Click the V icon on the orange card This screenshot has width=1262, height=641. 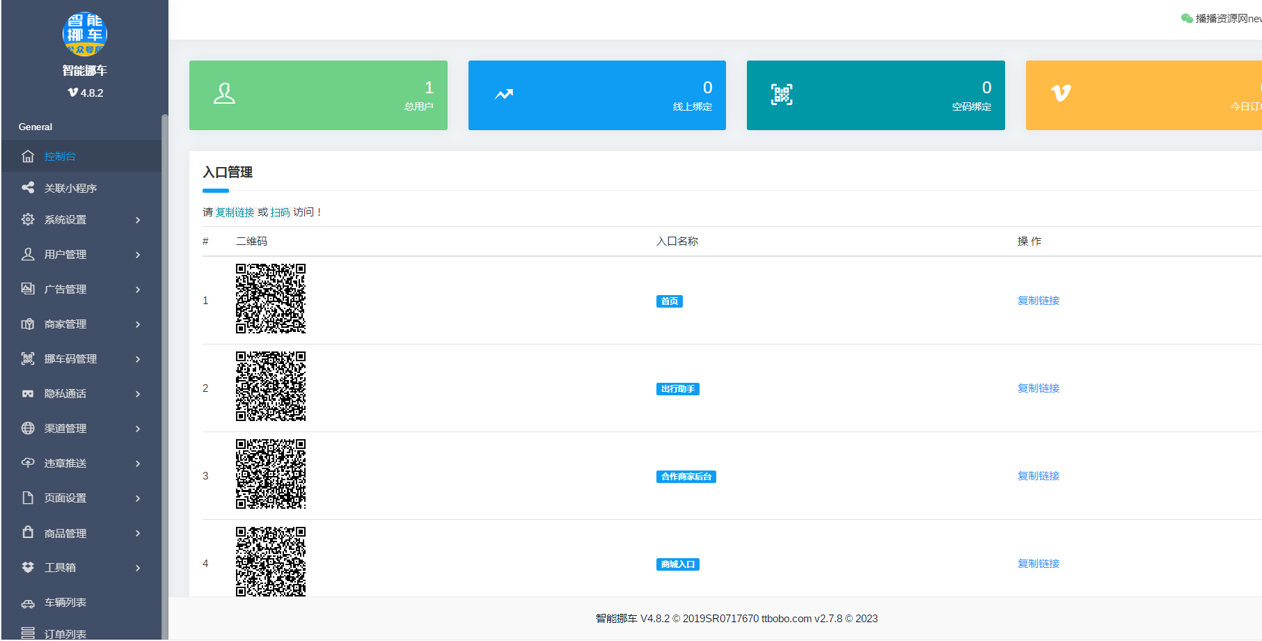click(1060, 93)
